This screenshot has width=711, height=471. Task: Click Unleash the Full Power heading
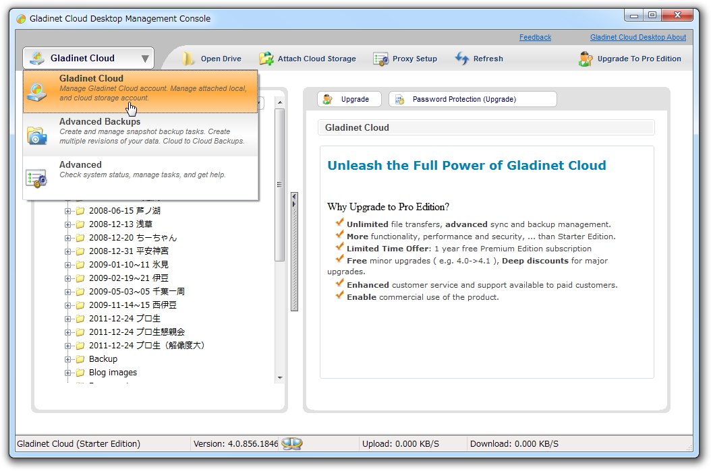point(467,165)
